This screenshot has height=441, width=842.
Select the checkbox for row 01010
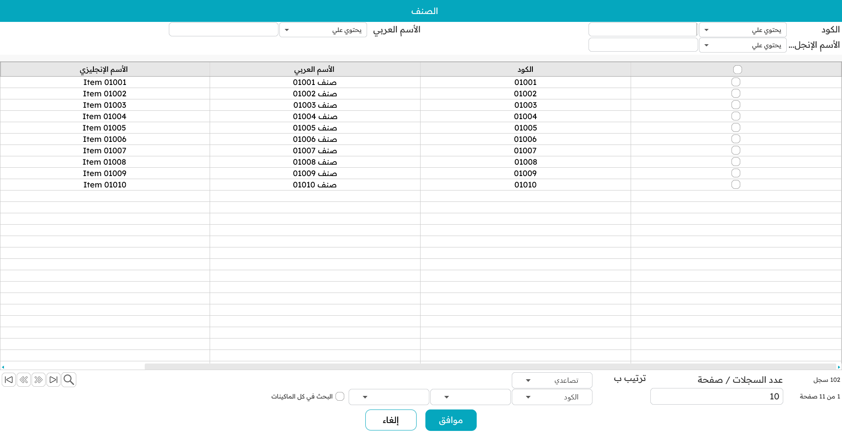pyautogui.click(x=736, y=184)
